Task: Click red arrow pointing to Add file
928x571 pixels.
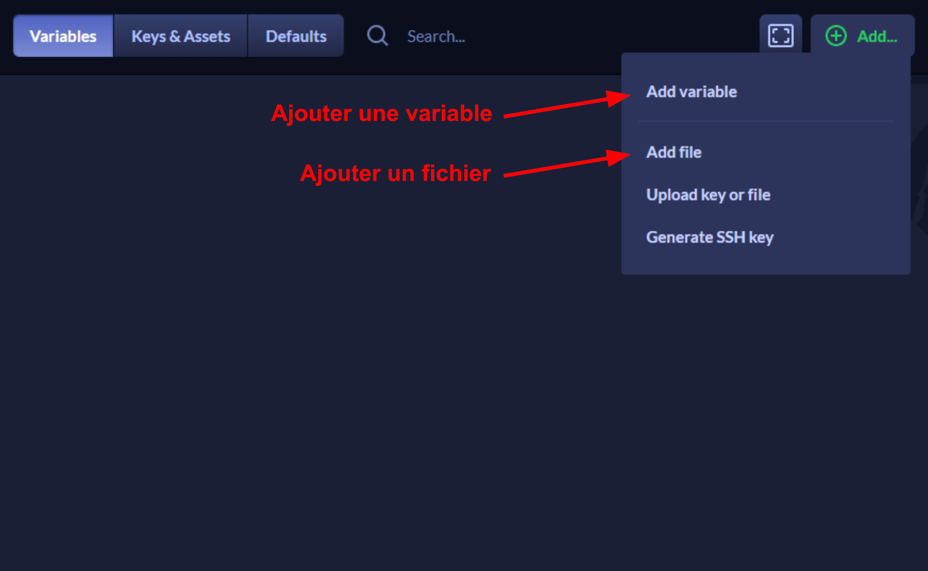Action: 567,165
